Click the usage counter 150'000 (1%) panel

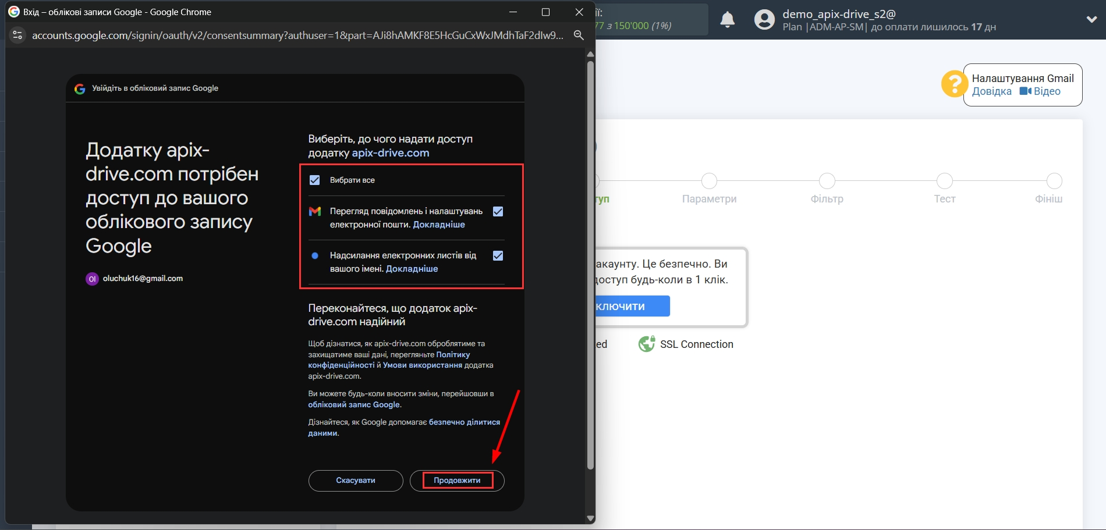tap(651, 20)
